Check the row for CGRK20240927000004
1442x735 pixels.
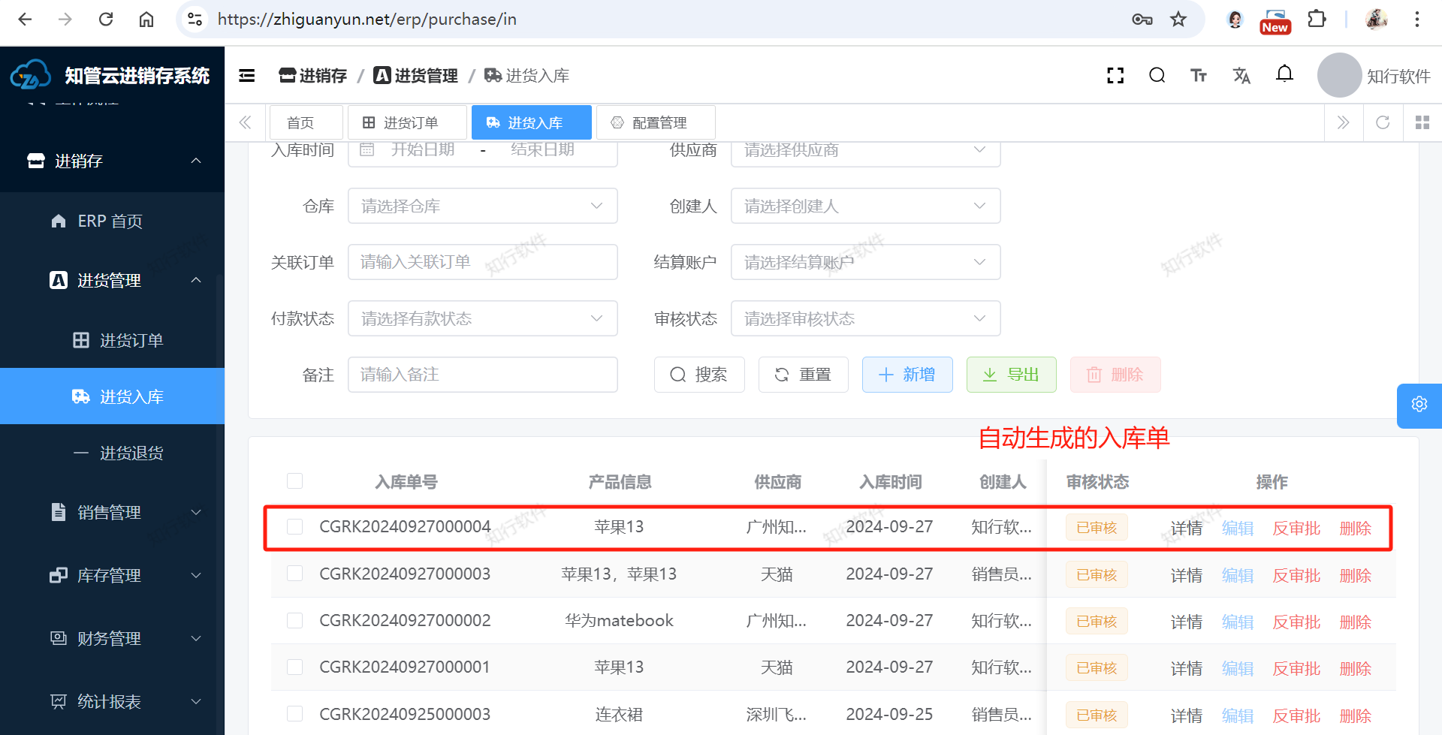tap(294, 527)
